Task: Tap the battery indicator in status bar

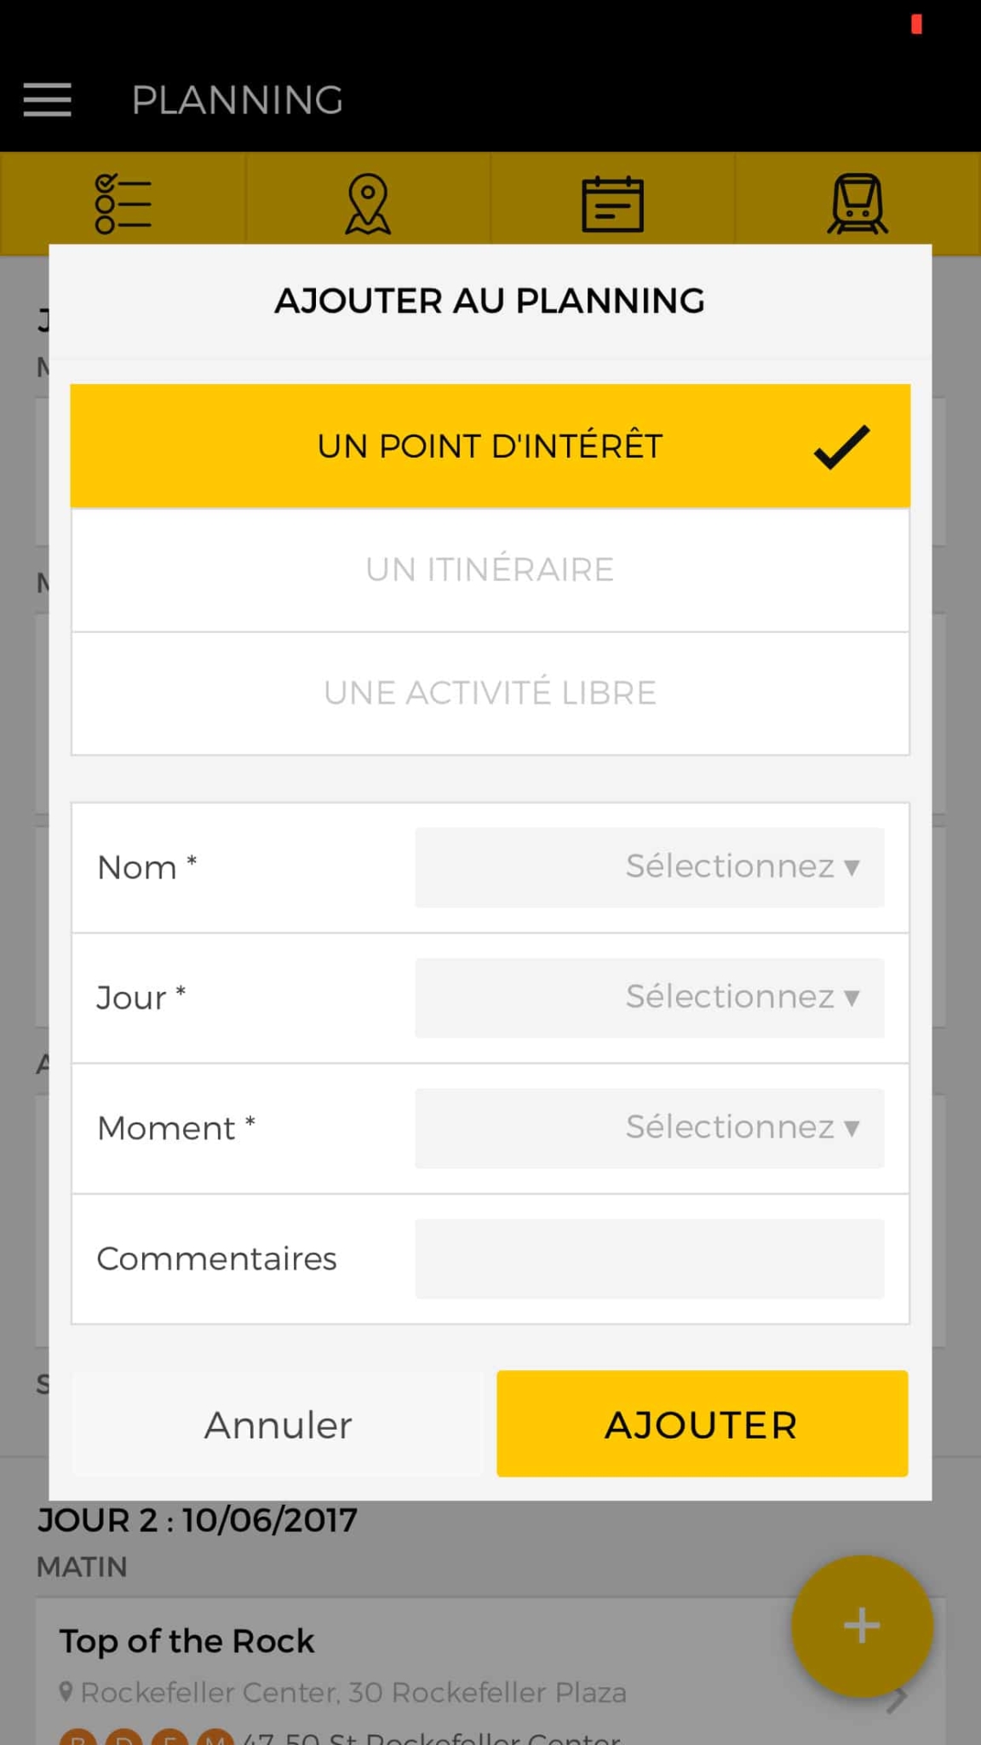Action: pos(916,24)
